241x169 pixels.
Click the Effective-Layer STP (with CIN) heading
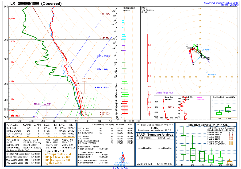[209, 125]
